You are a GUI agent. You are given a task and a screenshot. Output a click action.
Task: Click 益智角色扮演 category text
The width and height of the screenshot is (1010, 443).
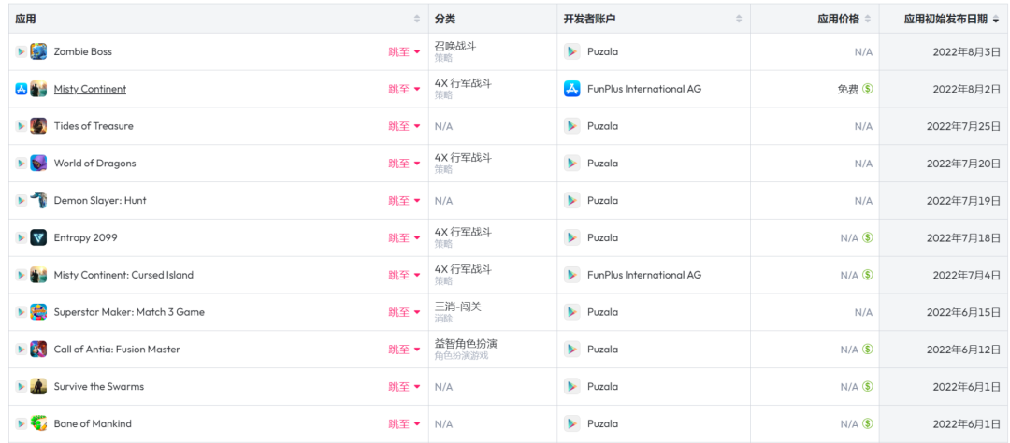466,344
